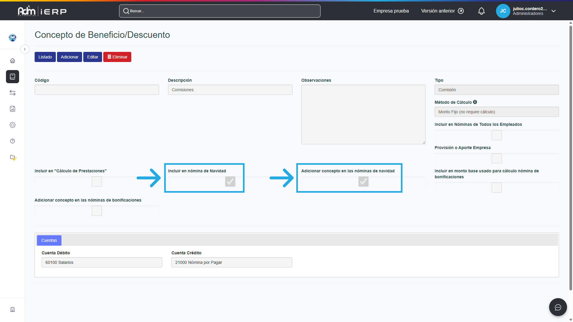This screenshot has height=322, width=573.
Task: Toggle Provisión o Aporte Empresa checkbox
Action: point(497,158)
